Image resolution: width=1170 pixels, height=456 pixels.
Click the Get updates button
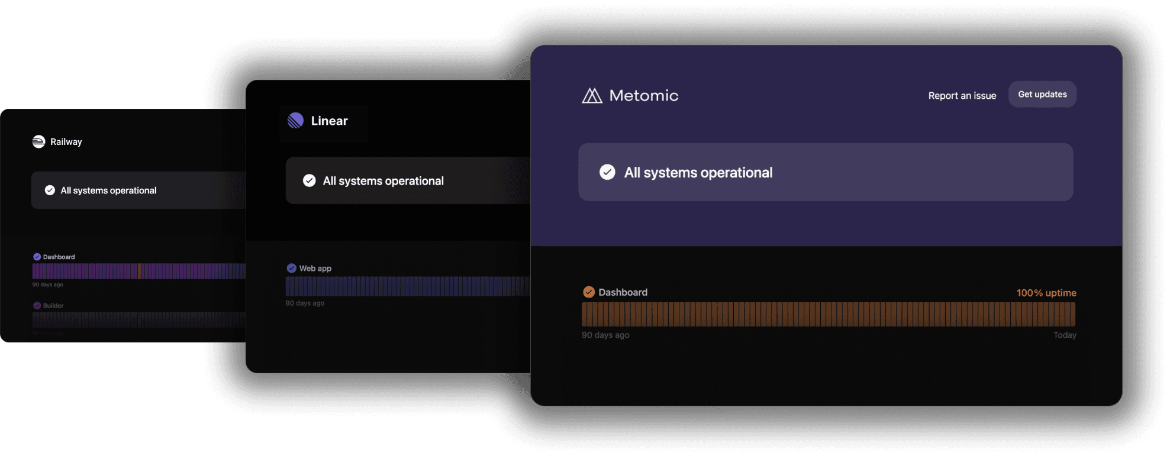point(1042,94)
